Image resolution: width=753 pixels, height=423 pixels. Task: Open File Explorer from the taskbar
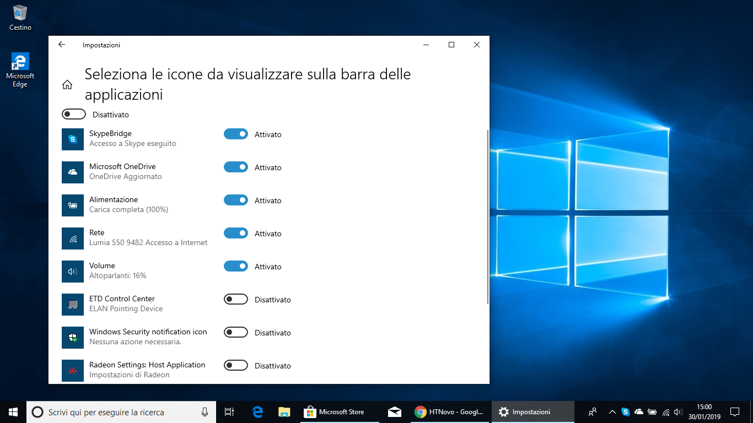(x=284, y=412)
